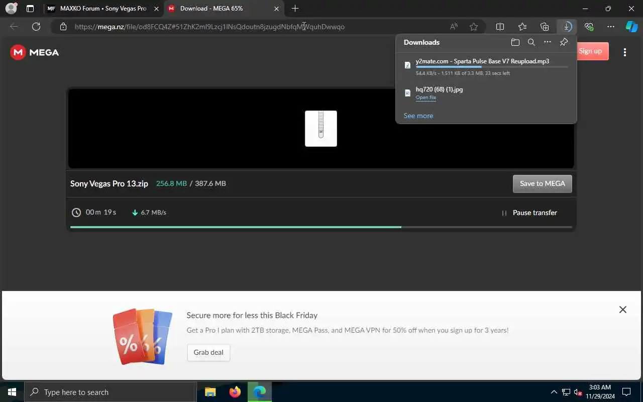Click the Type here to search box
This screenshot has width=643, height=402.
[111, 392]
